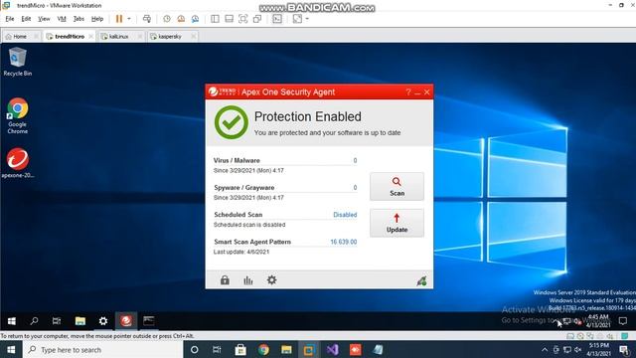Close the kaspersky tab

tap(194, 37)
